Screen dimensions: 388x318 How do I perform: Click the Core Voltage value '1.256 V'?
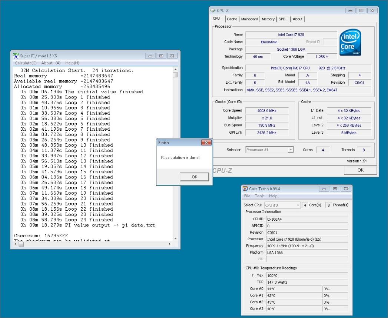click(x=322, y=57)
